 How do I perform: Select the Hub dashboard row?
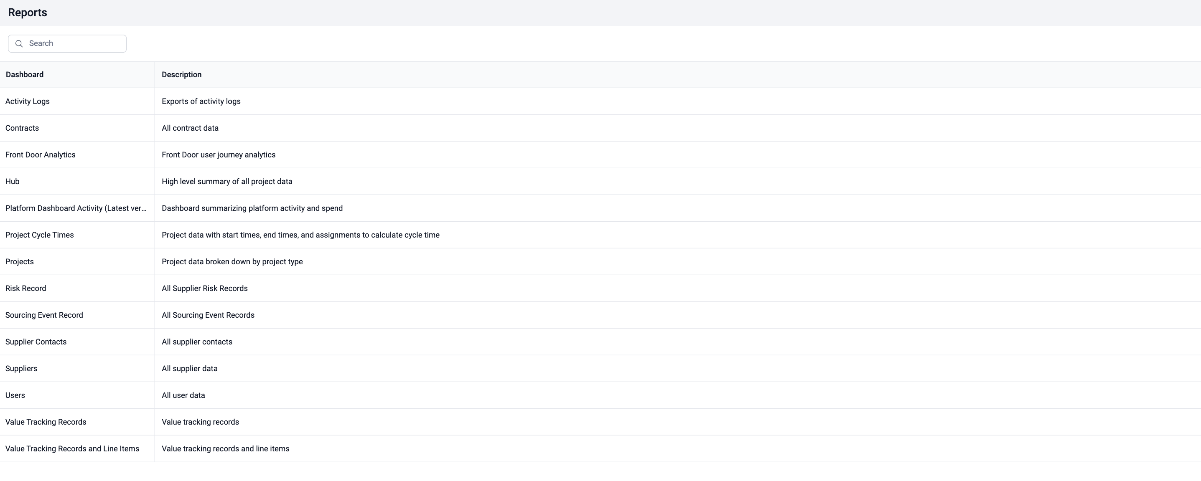tap(13, 182)
